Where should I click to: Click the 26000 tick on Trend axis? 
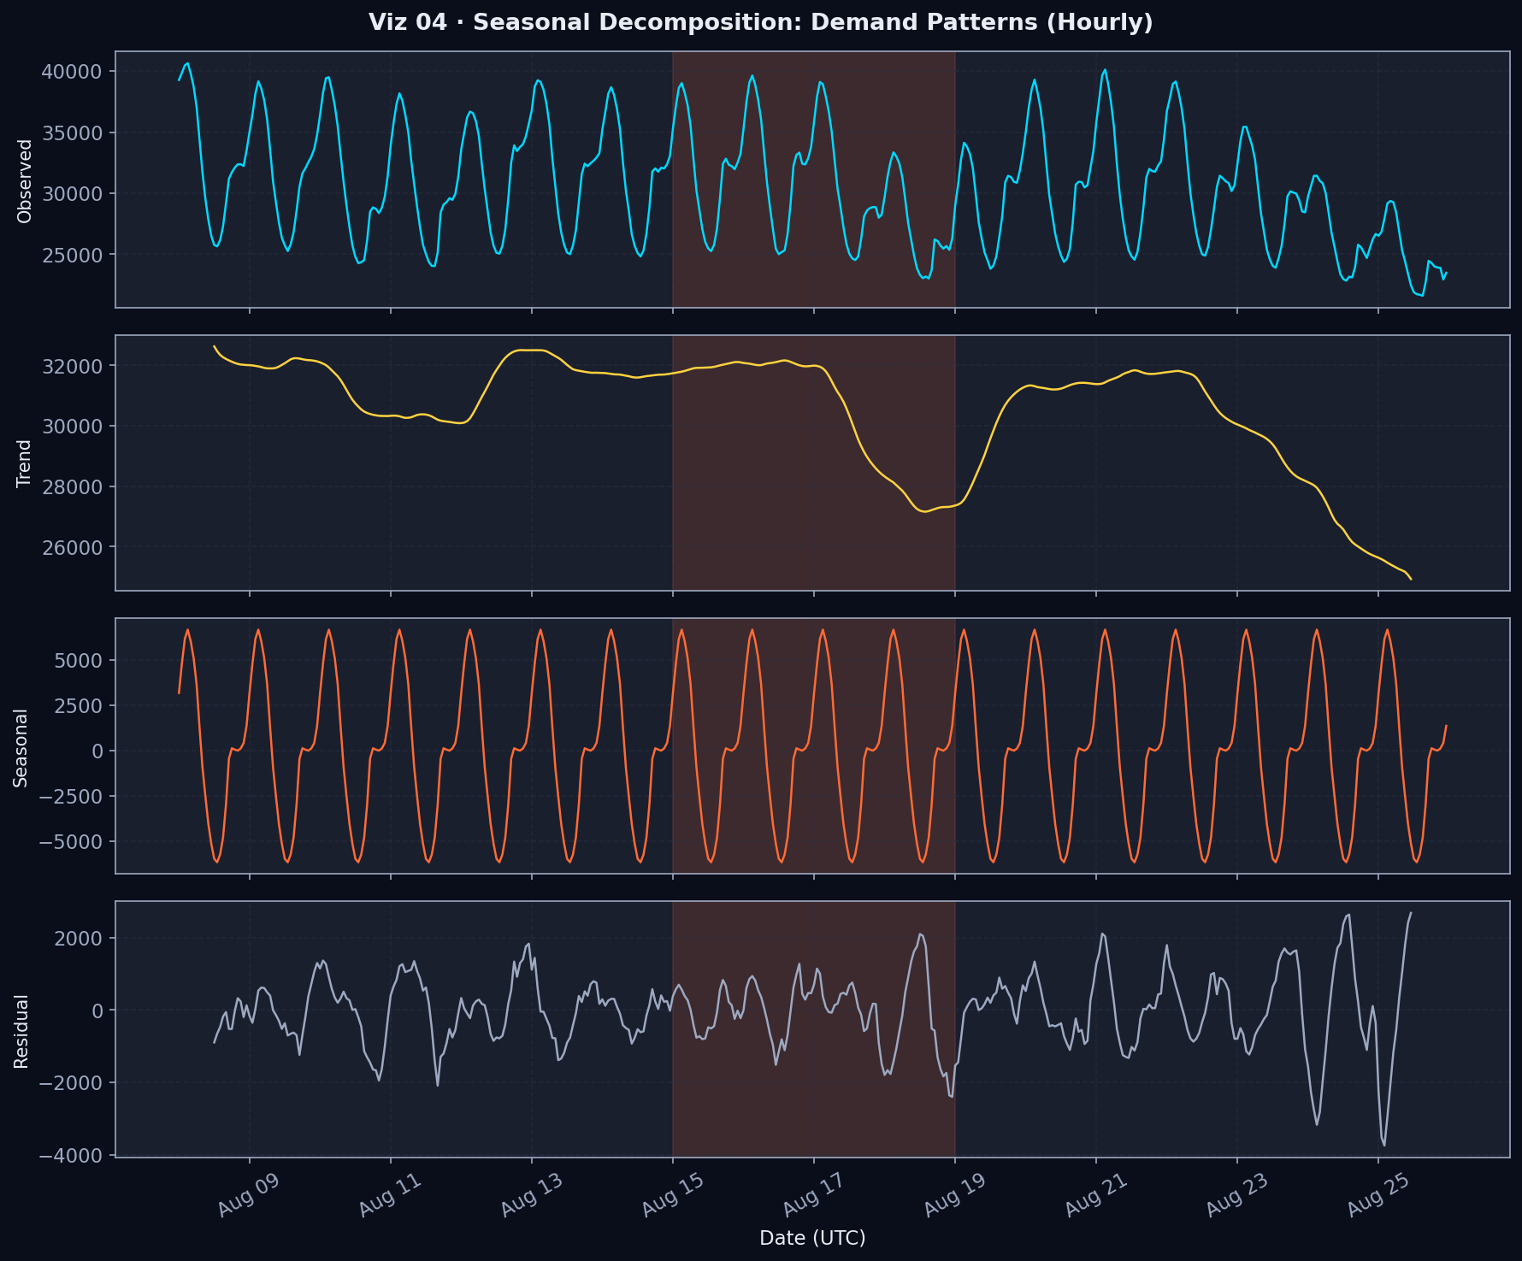[x=73, y=548]
